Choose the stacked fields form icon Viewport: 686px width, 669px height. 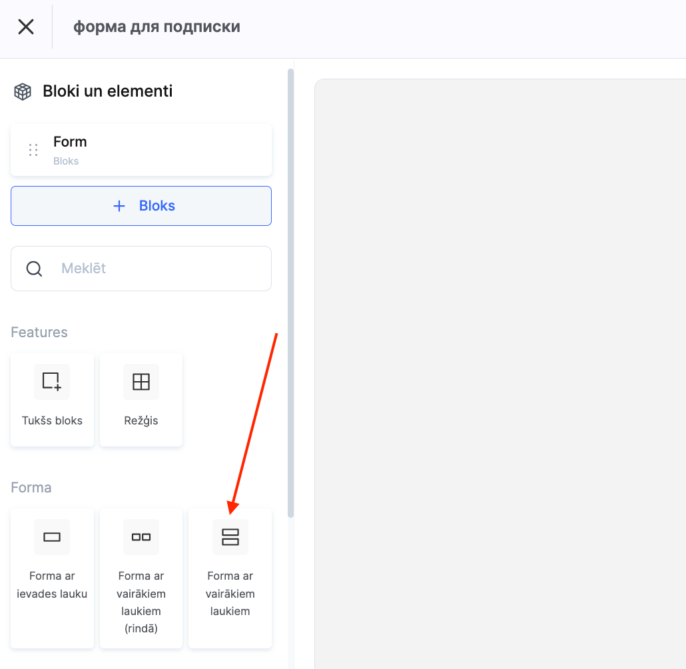pyautogui.click(x=230, y=537)
